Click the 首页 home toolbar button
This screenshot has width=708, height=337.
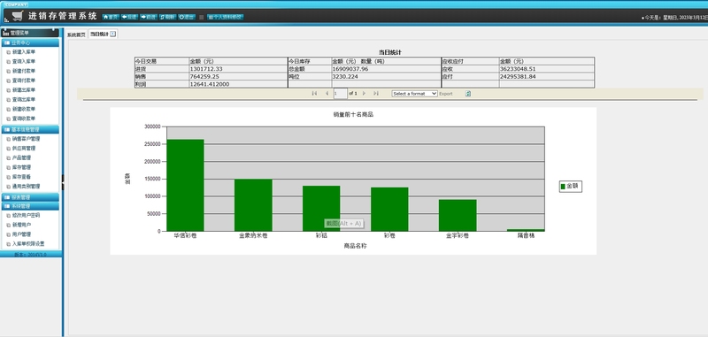[111, 17]
